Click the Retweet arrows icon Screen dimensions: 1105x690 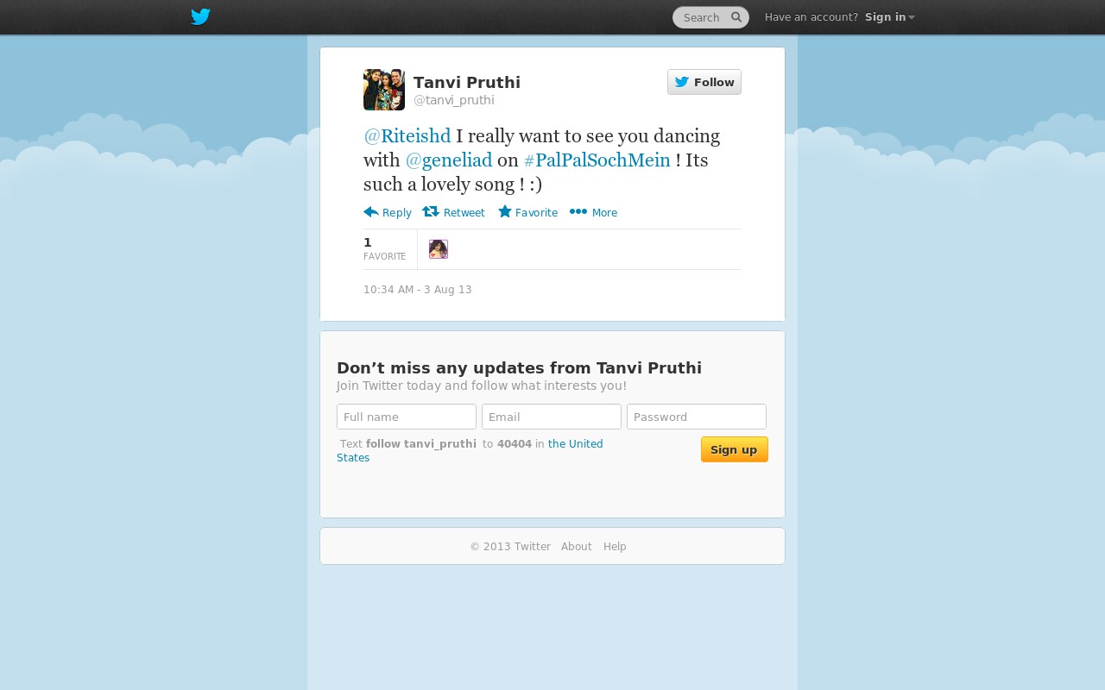click(431, 212)
